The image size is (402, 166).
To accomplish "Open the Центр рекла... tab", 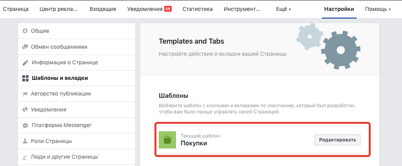I will tap(58, 9).
